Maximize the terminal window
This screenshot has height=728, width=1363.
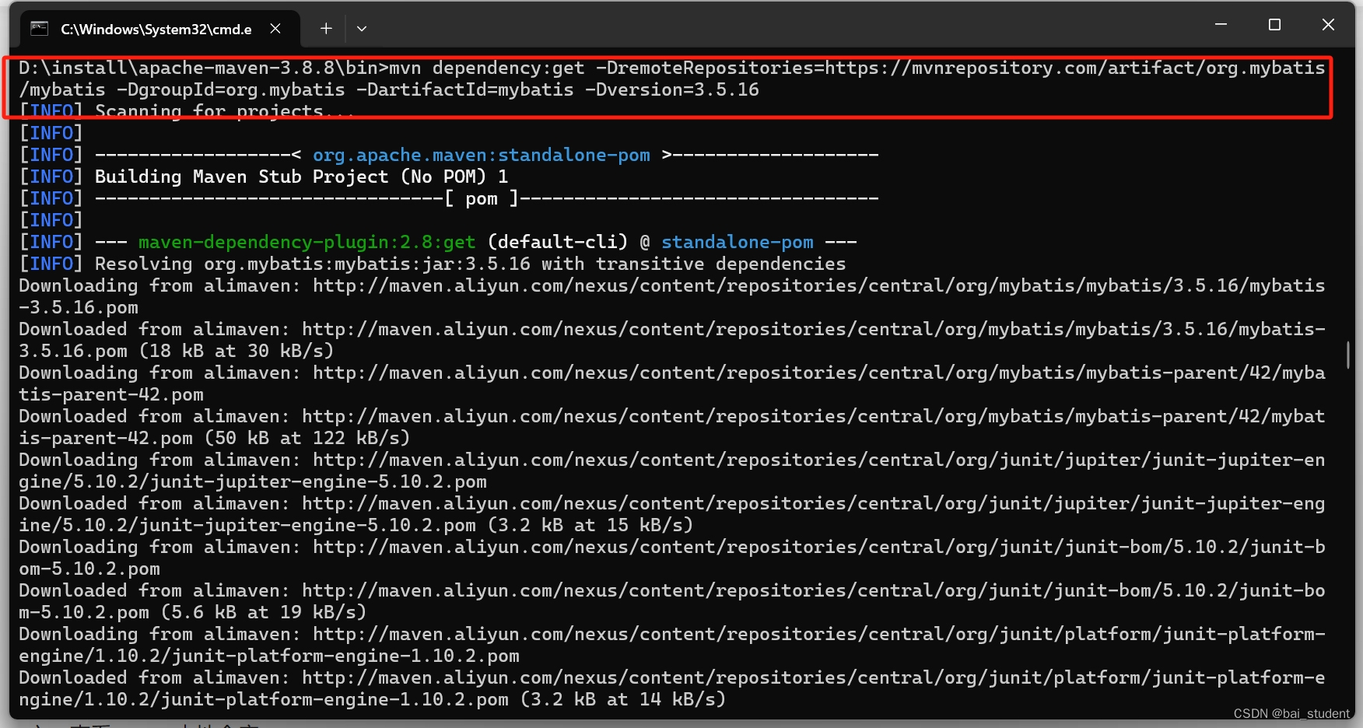[1274, 25]
